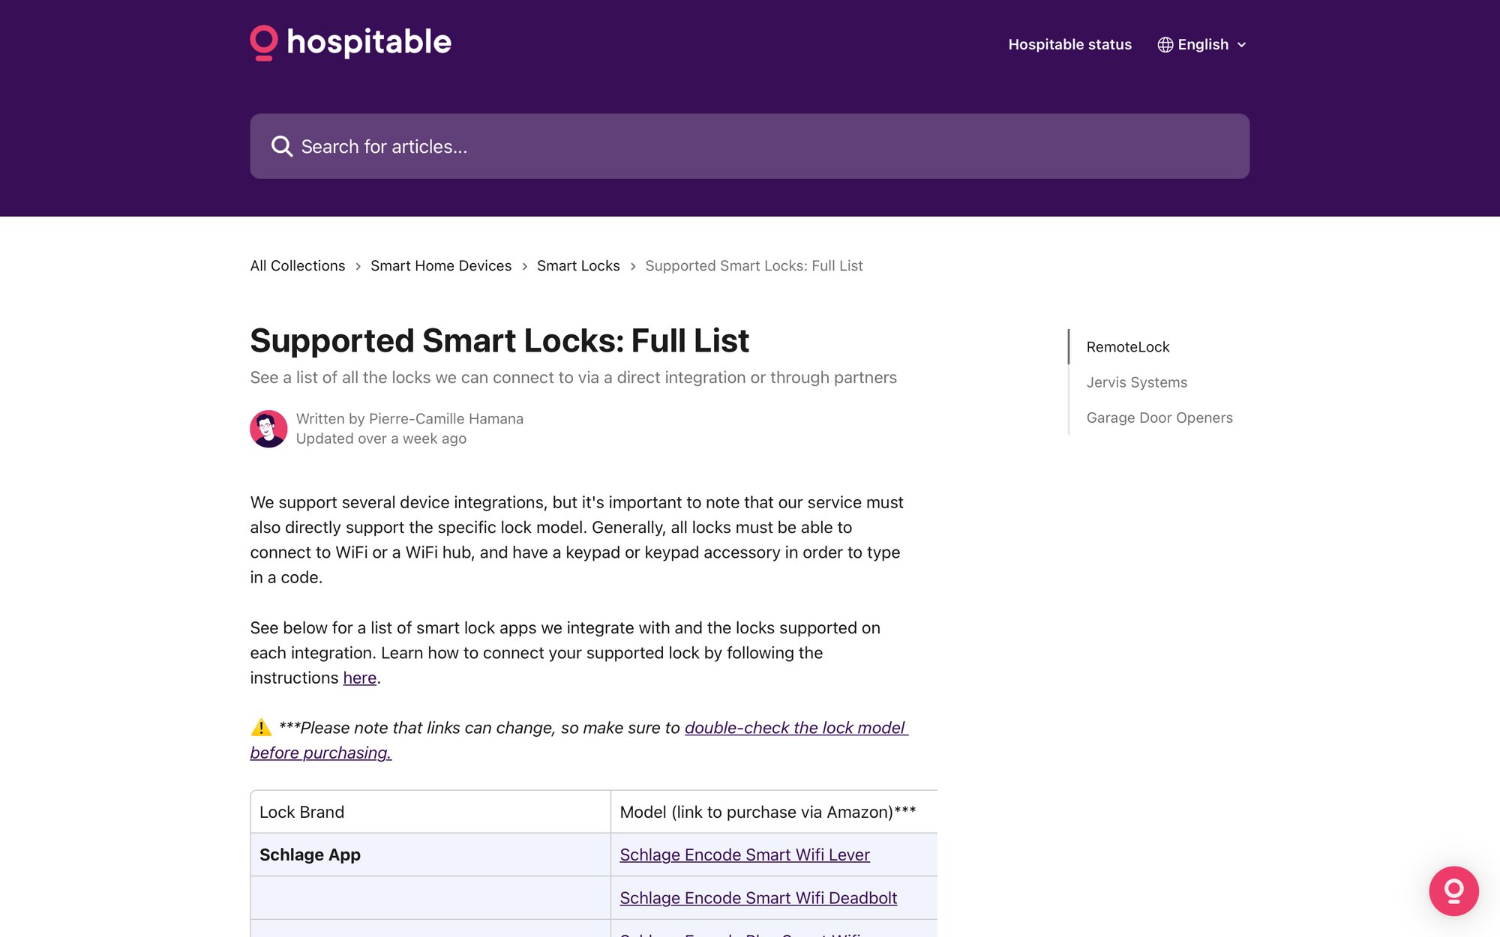Click the Smart Locks breadcrumb
Viewport: 1500px width, 937px height.
click(x=578, y=265)
